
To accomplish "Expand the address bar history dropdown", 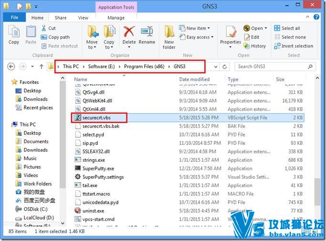I will pyautogui.click(x=216, y=67).
